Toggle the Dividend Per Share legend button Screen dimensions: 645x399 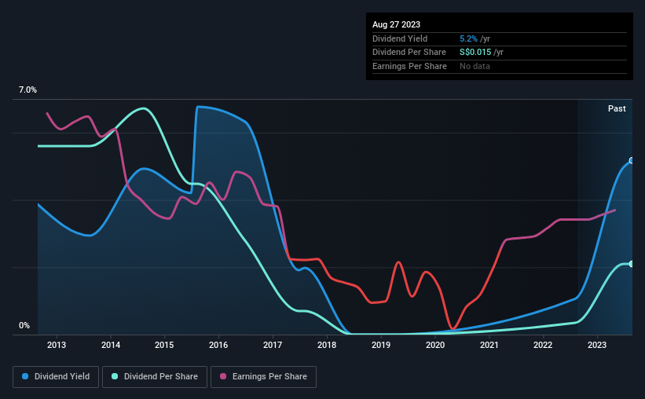coord(155,377)
